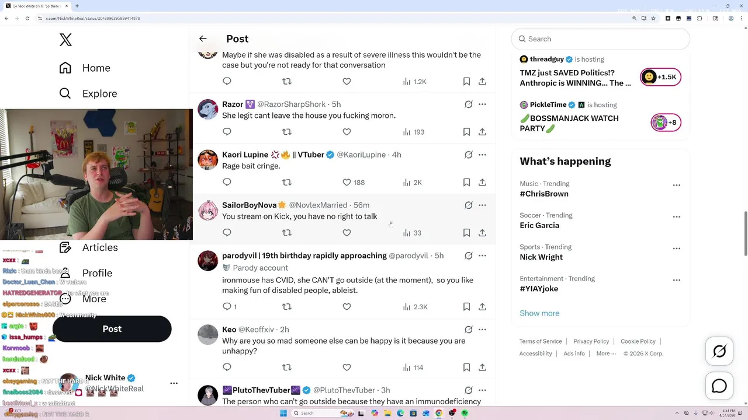748x420 pixels.
Task: Like parodyvil's post
Action: click(347, 307)
